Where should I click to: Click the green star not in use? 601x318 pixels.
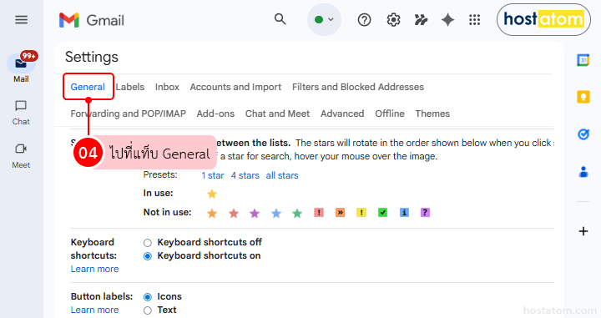click(x=297, y=213)
